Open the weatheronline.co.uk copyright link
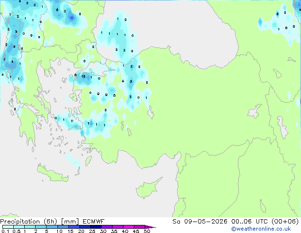Screen dimensions: 301x233 pyautogui.click(x=261, y=229)
